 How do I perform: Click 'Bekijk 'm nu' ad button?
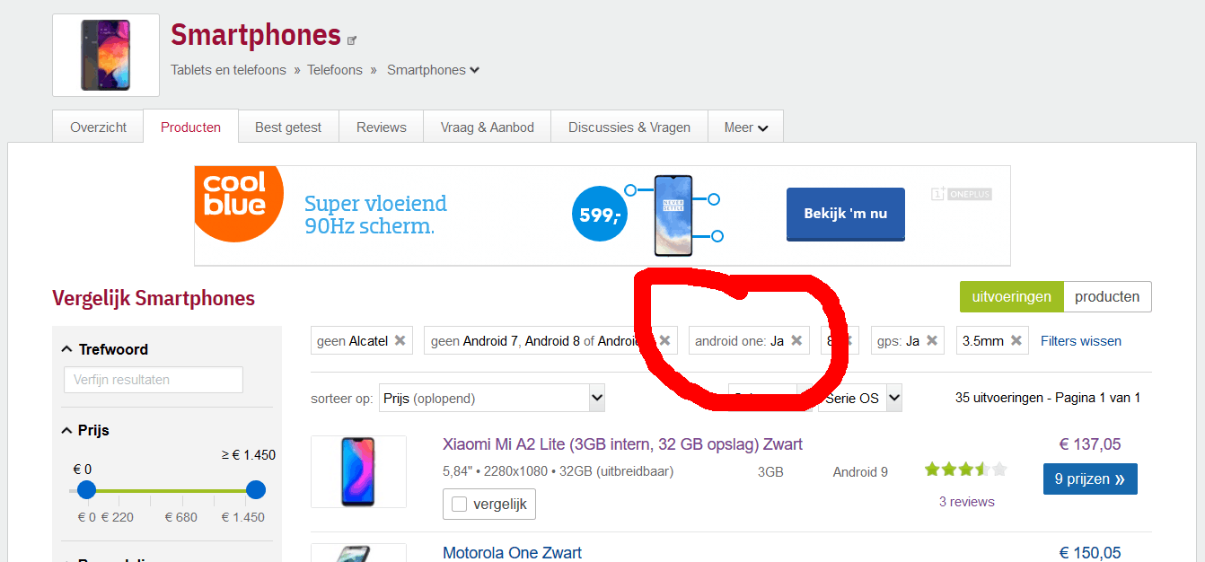(845, 214)
